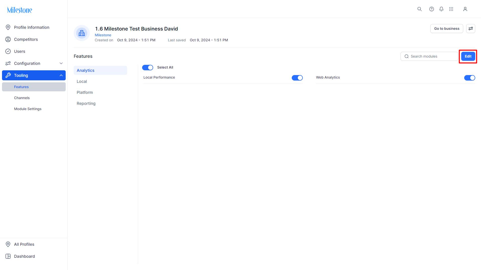Click the Dashboard layout icon
Viewport: 481px width, 270px height.
(8, 256)
